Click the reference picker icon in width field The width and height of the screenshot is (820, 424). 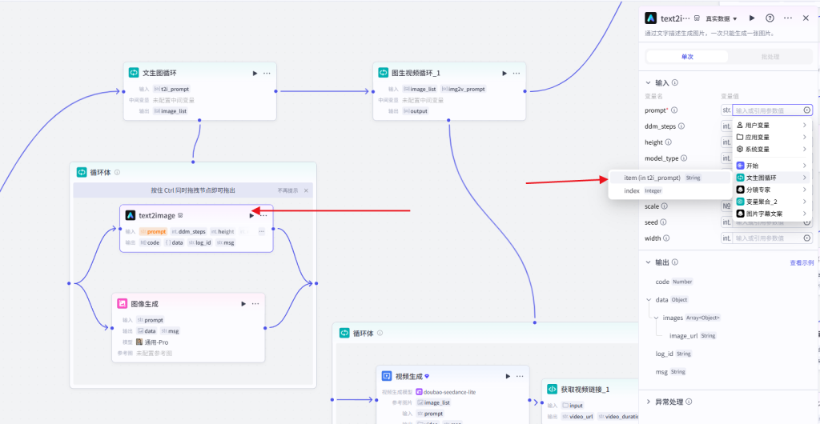807,238
